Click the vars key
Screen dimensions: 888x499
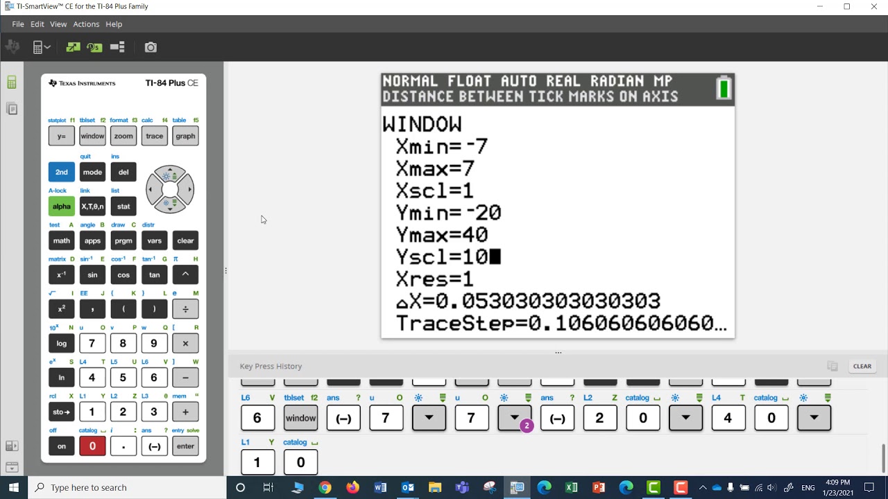(x=155, y=240)
